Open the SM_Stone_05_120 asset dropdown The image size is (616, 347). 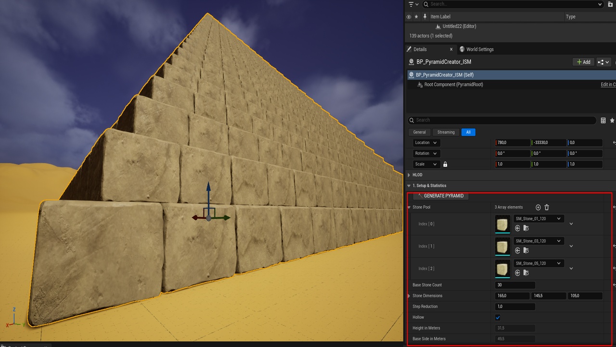539,263
